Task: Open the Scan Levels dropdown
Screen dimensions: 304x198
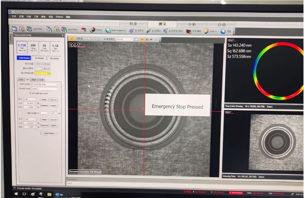Action: (45, 84)
